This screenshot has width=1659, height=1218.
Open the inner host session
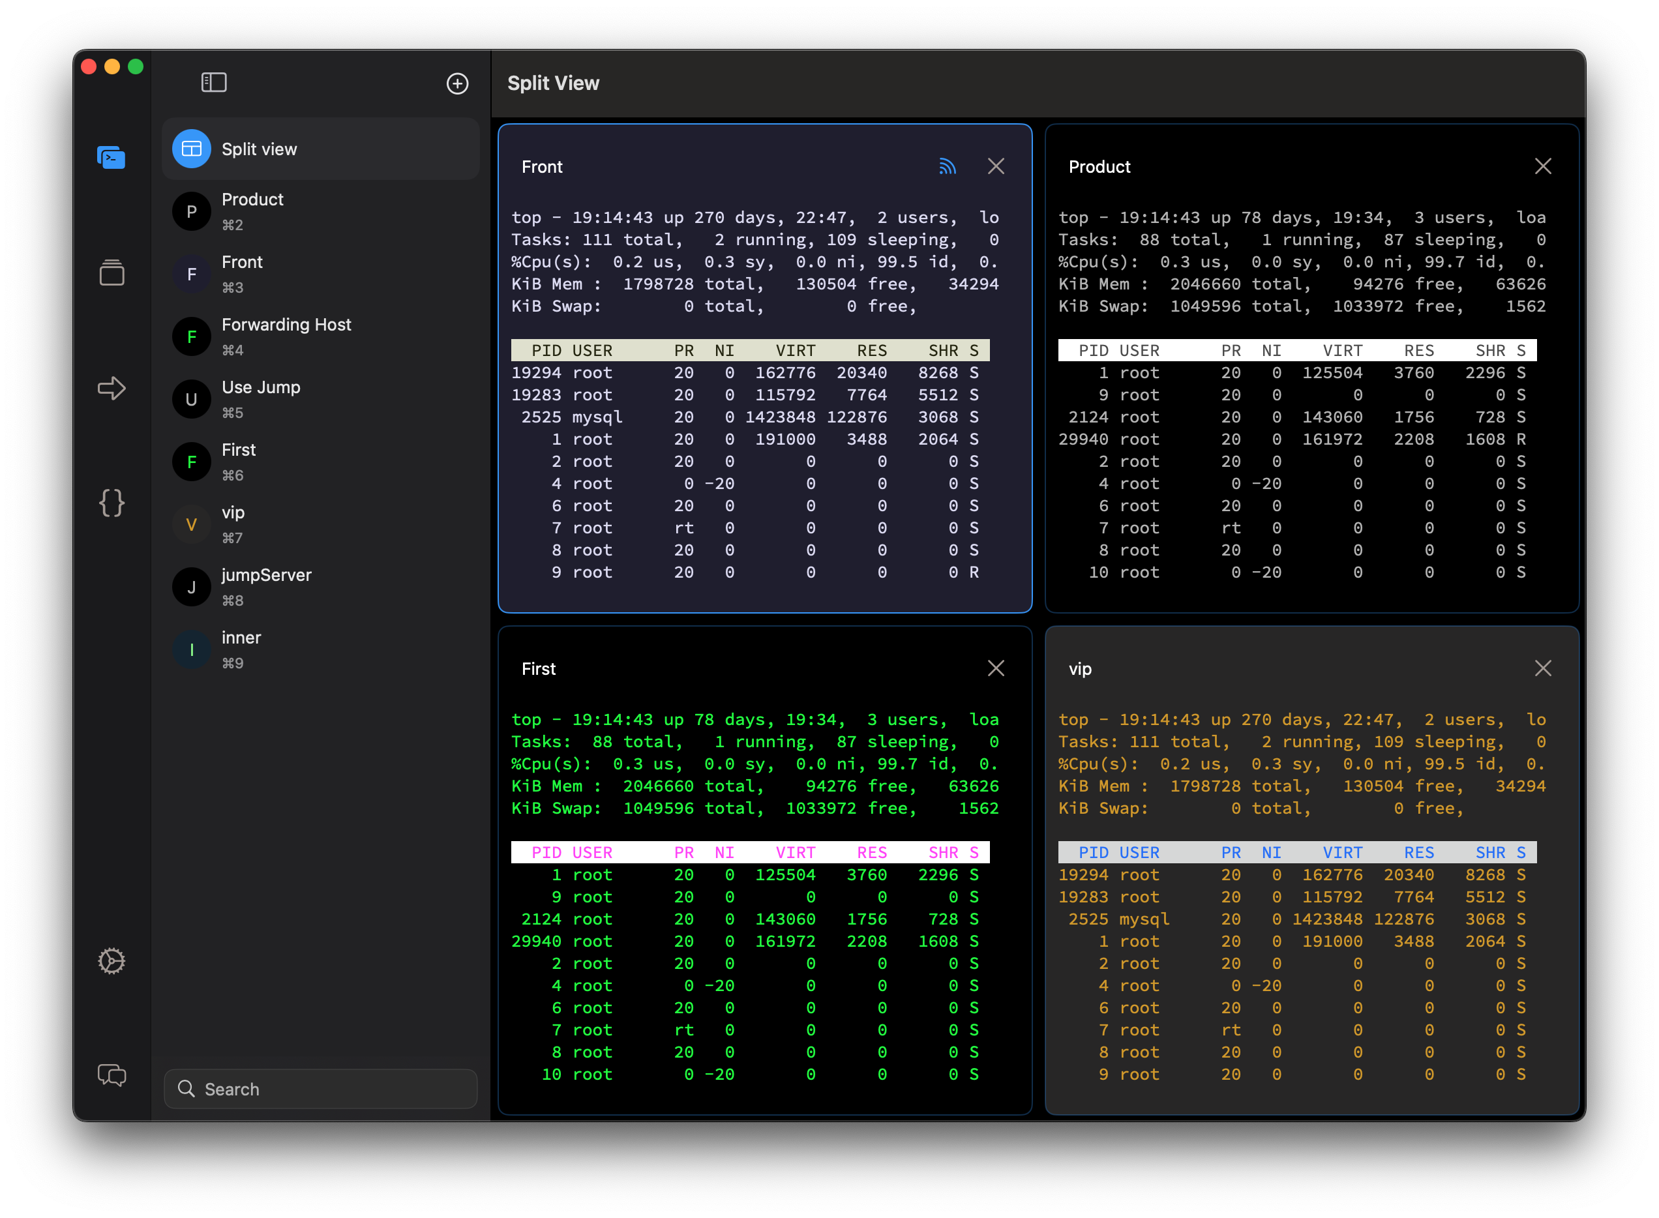321,649
